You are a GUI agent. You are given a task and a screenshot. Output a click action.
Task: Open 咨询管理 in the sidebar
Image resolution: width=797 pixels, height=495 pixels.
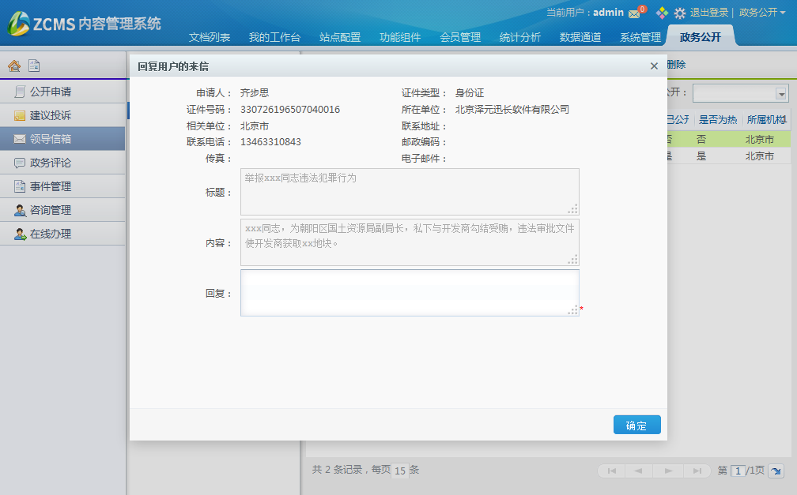[51, 210]
